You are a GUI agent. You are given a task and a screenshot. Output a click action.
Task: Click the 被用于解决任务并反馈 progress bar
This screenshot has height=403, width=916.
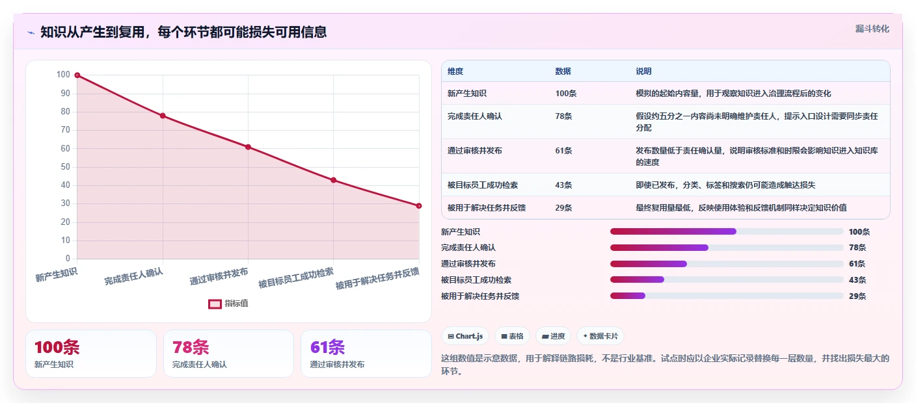click(727, 296)
